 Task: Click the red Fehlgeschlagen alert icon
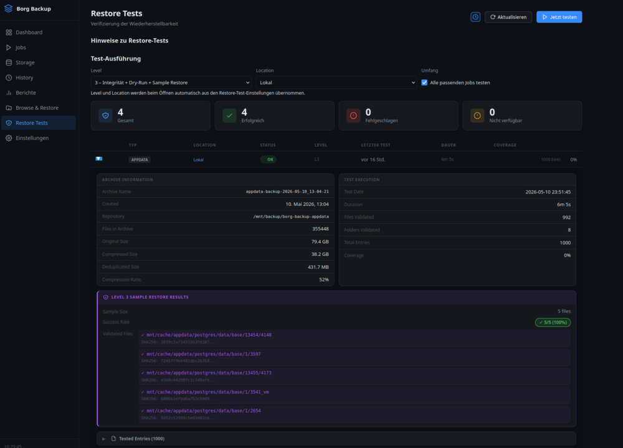point(353,115)
